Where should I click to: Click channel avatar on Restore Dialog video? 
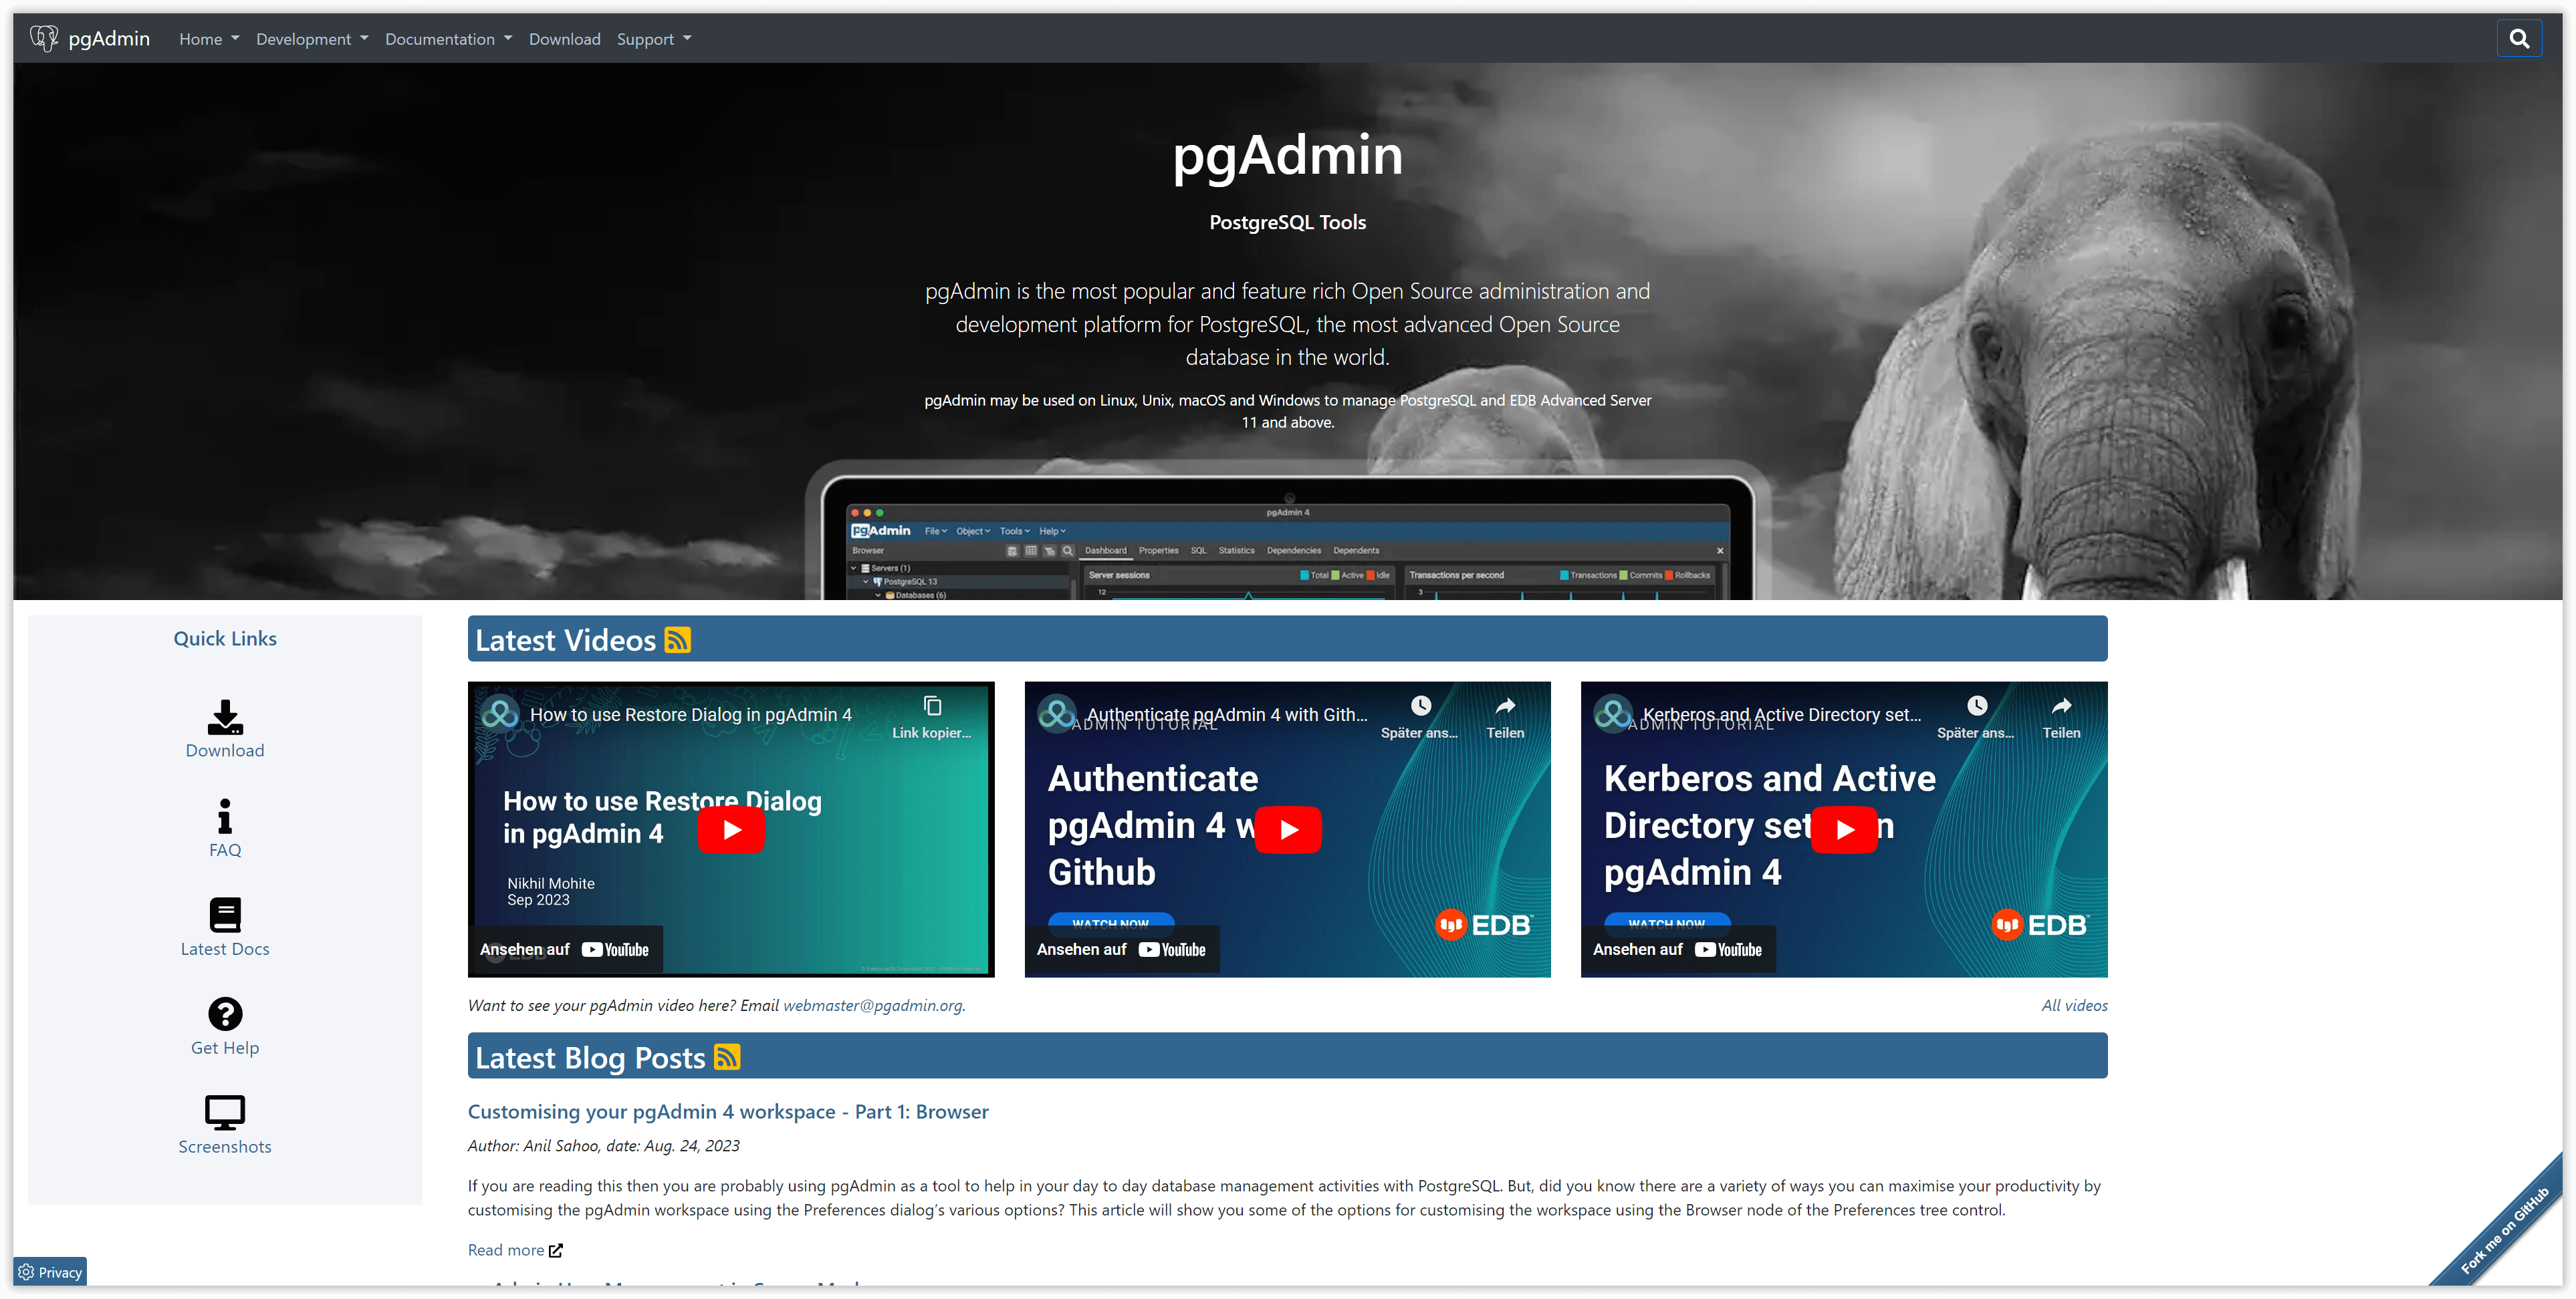(x=500, y=714)
